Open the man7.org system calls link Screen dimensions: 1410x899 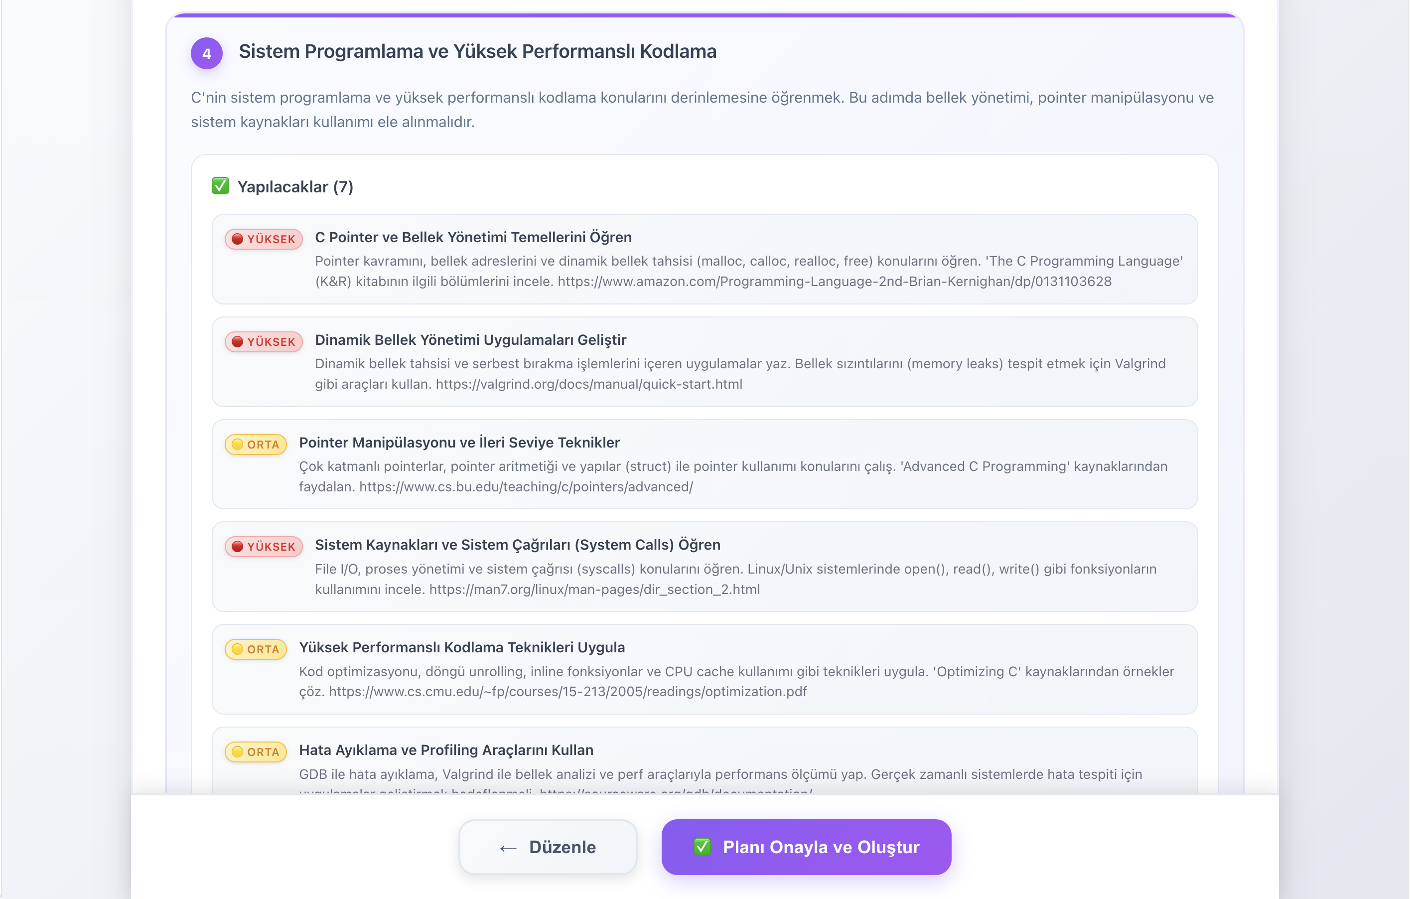click(594, 589)
